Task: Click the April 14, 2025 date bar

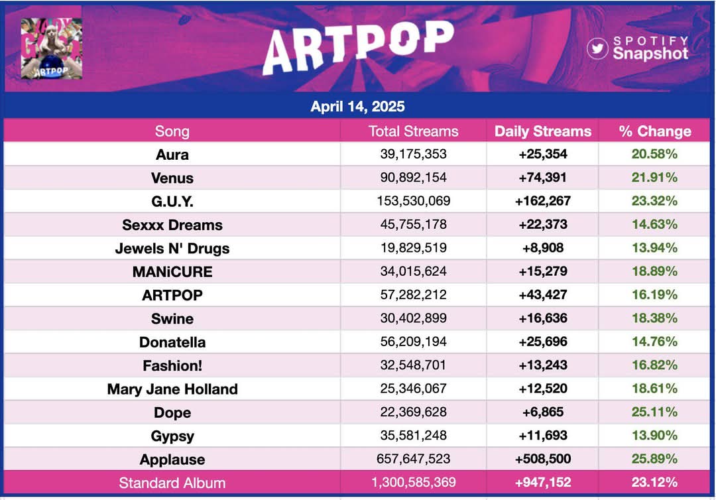Action: coord(357,106)
